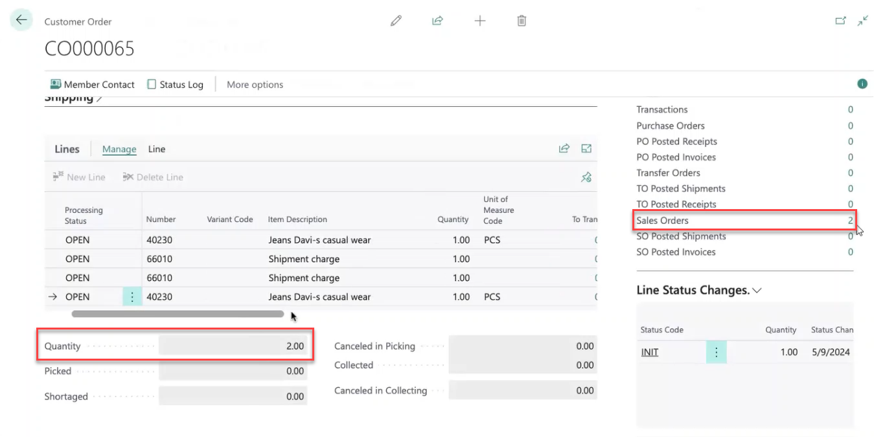874x437 pixels.
Task: Open page in new window icon
Action: click(840, 21)
